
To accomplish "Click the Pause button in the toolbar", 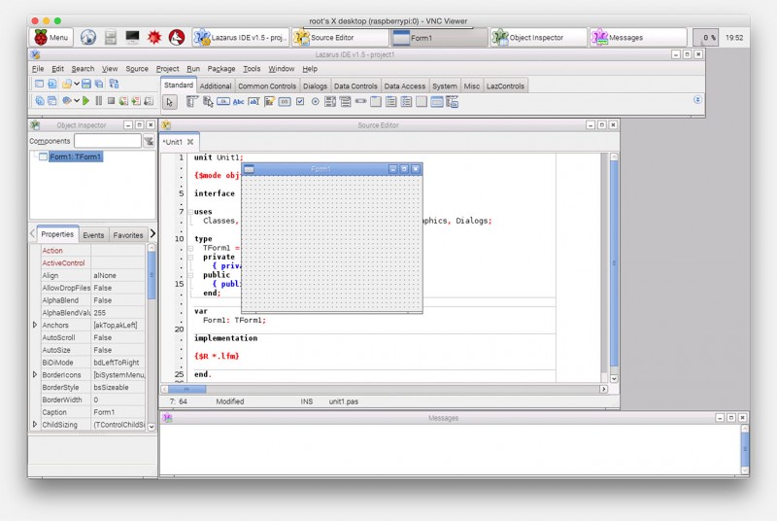I will [99, 100].
